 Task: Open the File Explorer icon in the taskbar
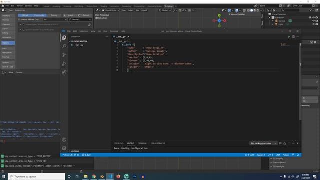tap(85, 176)
